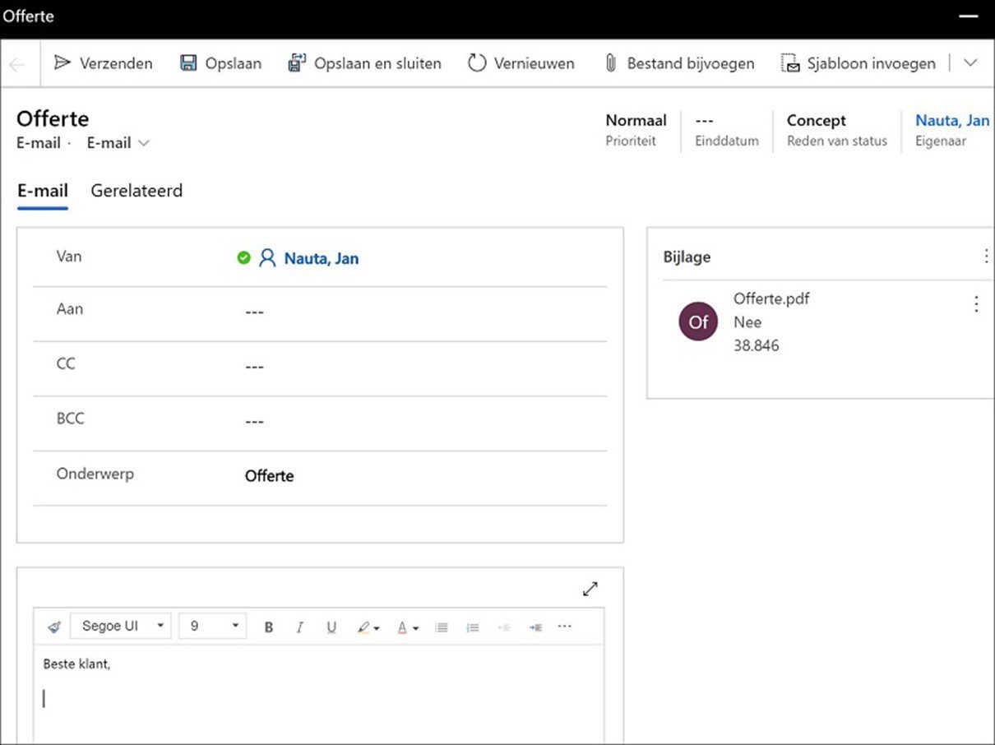Click the Sjabloon invoegen template icon

click(790, 62)
